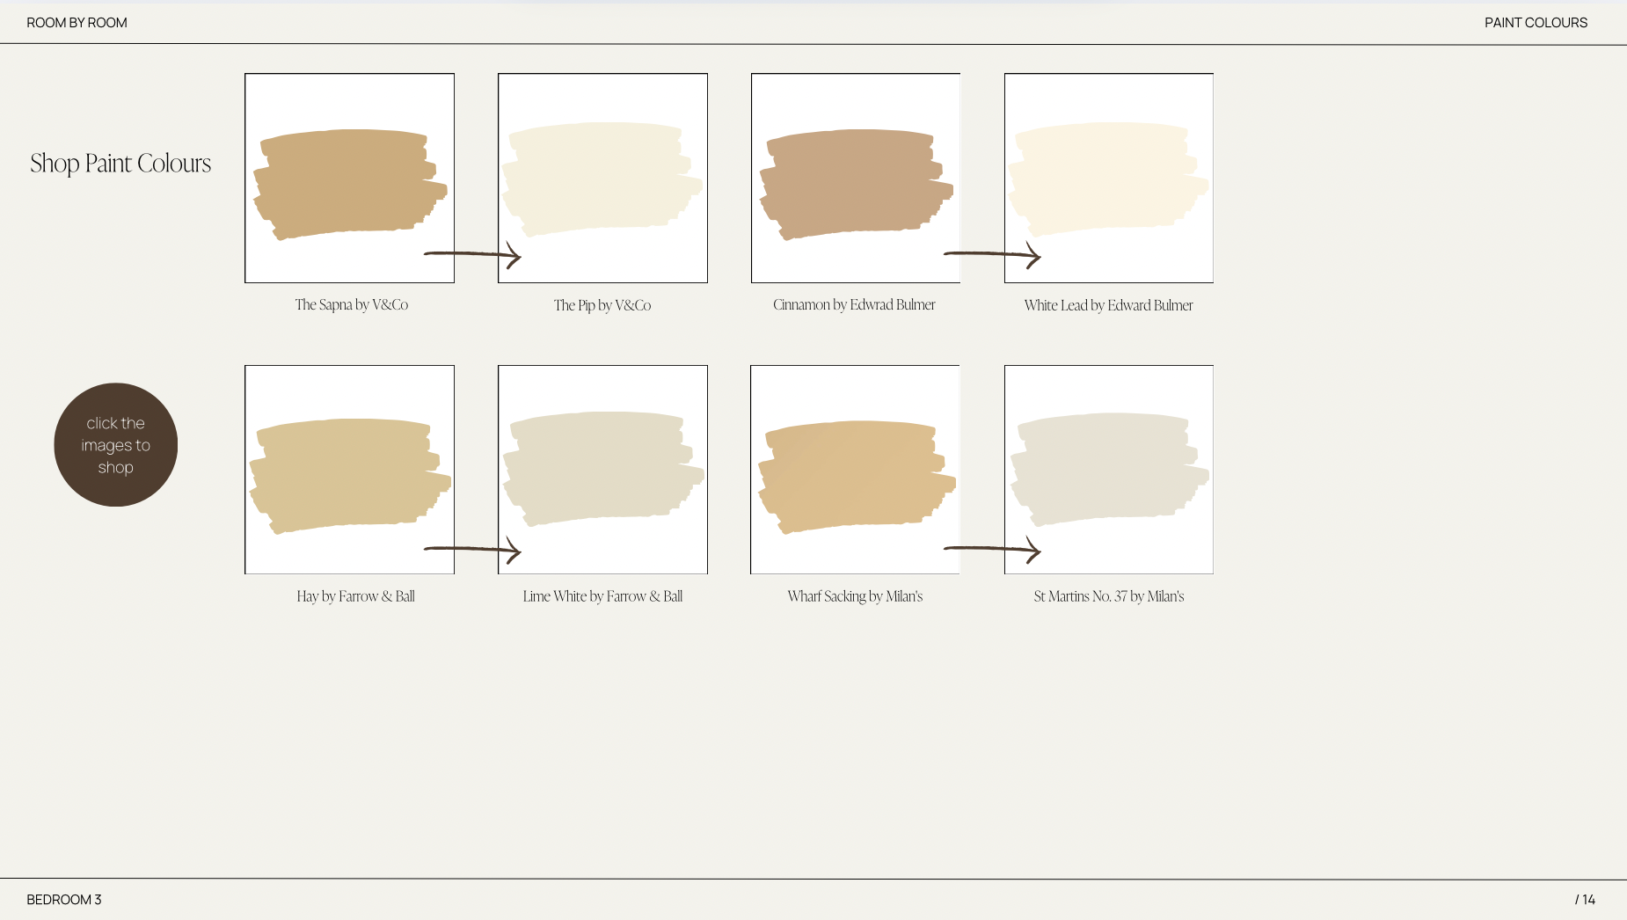Click the arrow pointing to White Lead swatch
The height and width of the screenshot is (920, 1627).
click(x=992, y=255)
